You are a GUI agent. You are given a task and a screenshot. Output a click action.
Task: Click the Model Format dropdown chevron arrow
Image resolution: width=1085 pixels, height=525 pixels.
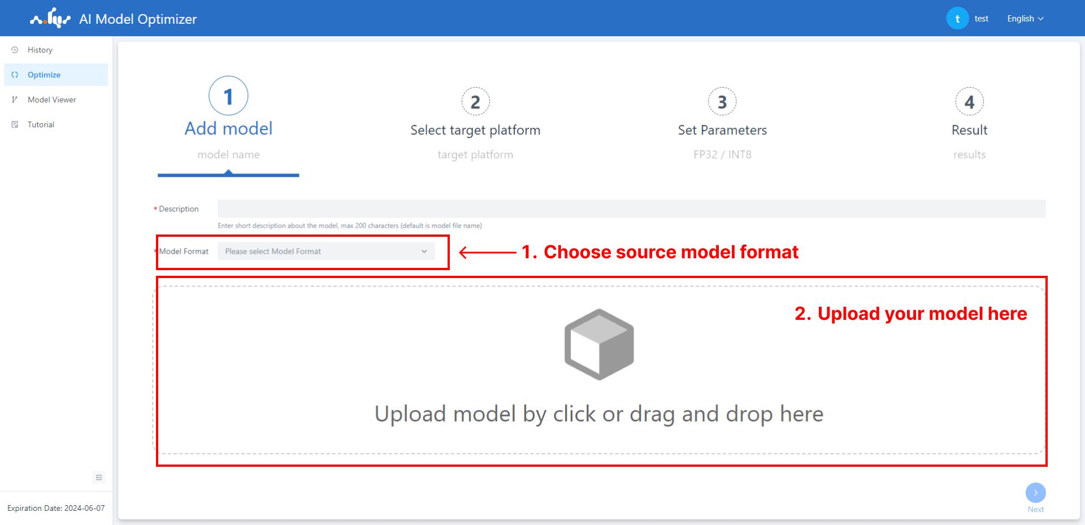424,251
